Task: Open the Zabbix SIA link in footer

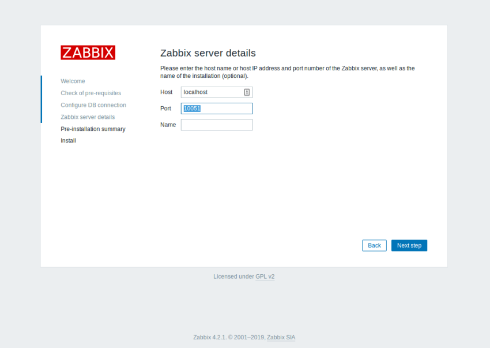Action: (x=281, y=338)
